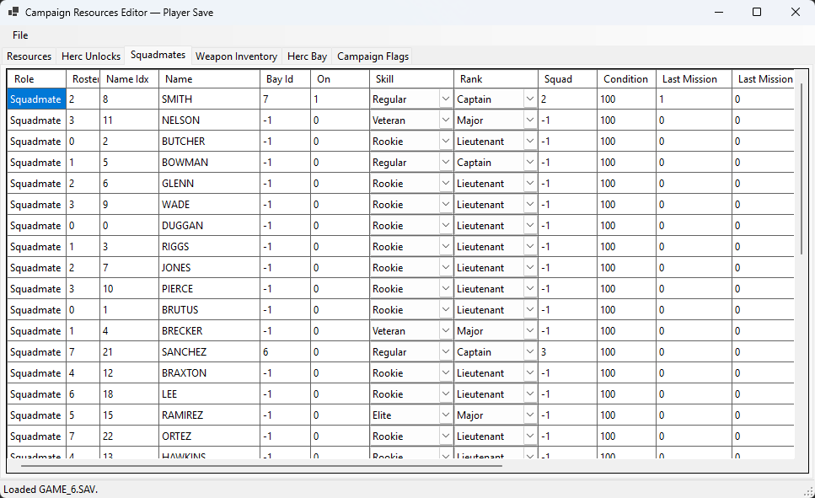Open Rank dropdown for SANCHEZ
The width and height of the screenshot is (815, 498).
(x=529, y=352)
